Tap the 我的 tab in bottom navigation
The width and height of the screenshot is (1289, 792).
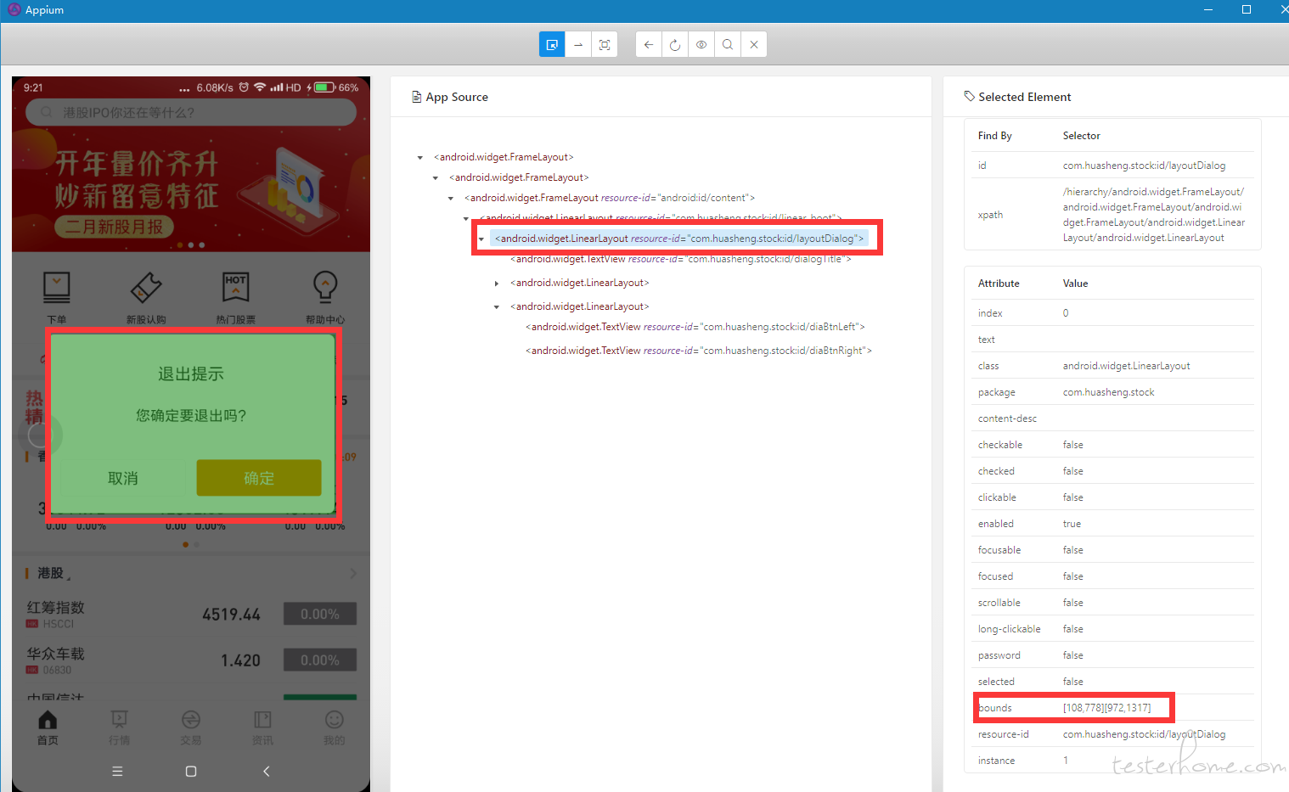(x=335, y=727)
